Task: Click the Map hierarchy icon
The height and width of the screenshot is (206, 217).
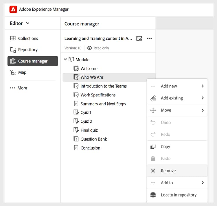Action: point(13,73)
